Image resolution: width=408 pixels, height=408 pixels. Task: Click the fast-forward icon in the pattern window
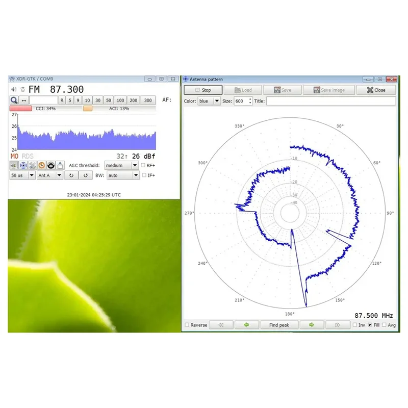click(x=338, y=324)
